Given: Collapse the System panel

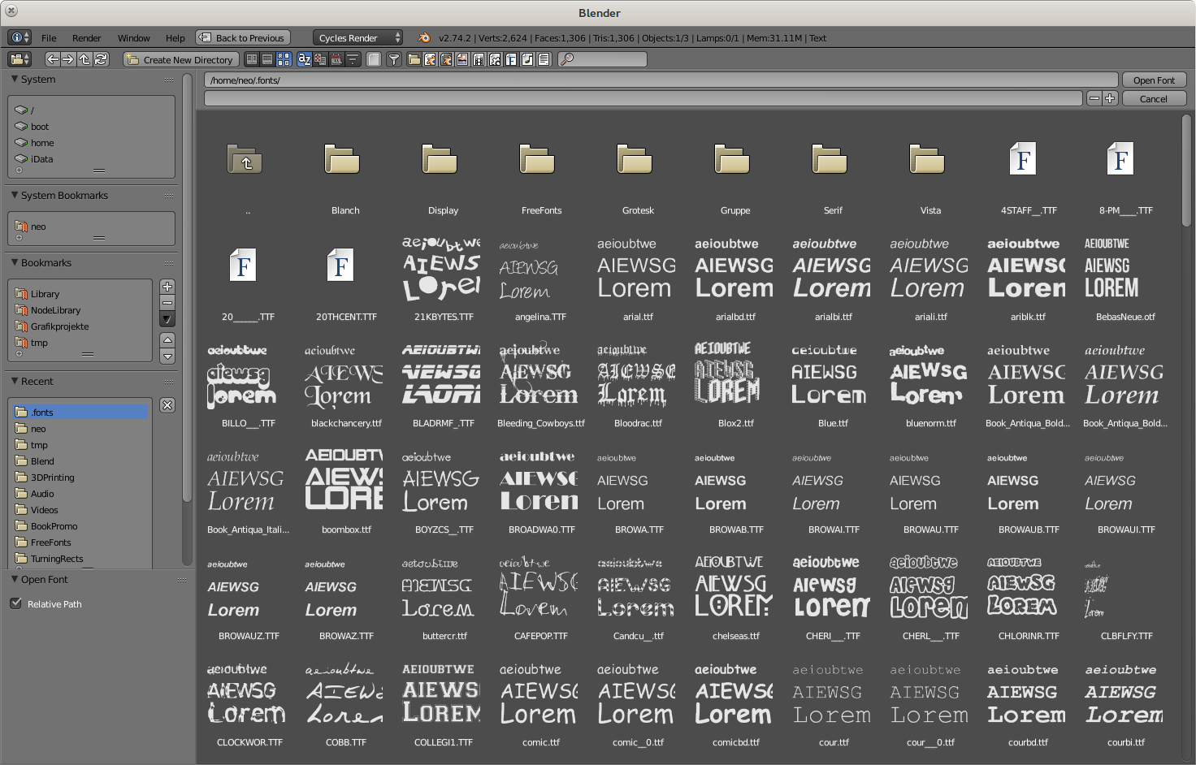Looking at the screenshot, I should tap(15, 79).
